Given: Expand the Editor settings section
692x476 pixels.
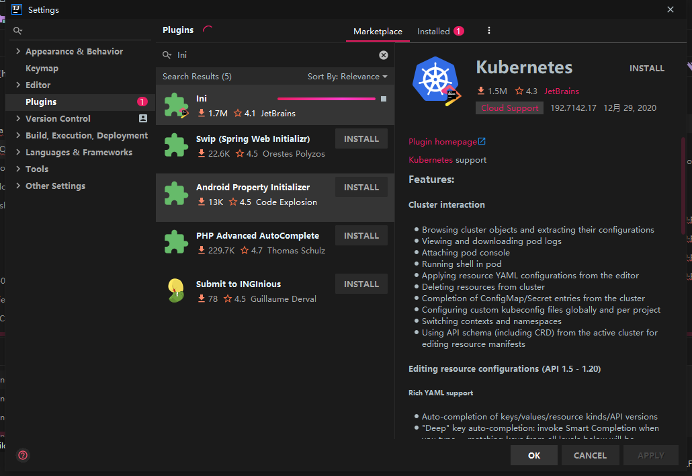Looking at the screenshot, I should click(x=18, y=85).
